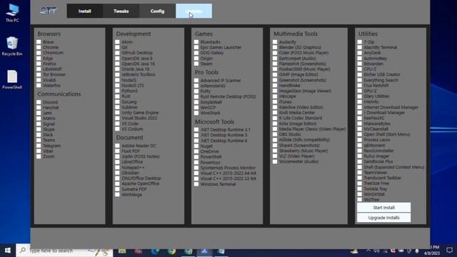Open the notification center in the taskbar
Viewport: 457px width, 257px height.
pyautogui.click(x=450, y=251)
